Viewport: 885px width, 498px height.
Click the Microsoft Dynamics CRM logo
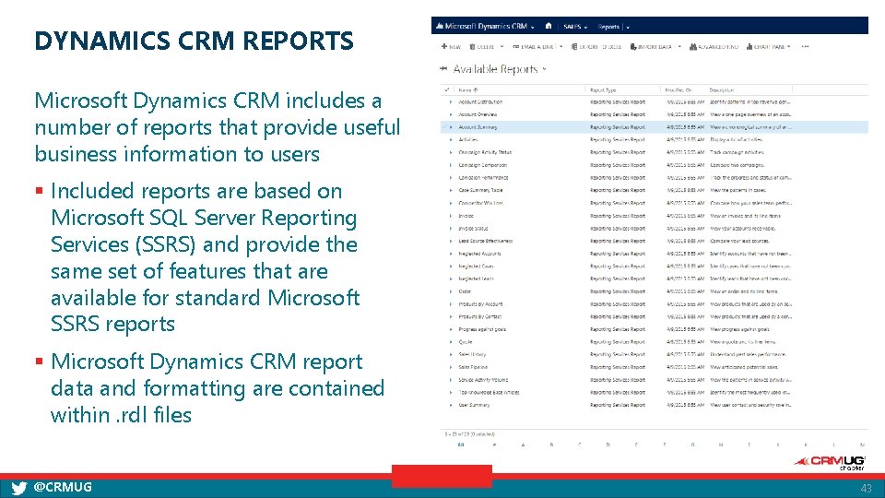pos(440,26)
